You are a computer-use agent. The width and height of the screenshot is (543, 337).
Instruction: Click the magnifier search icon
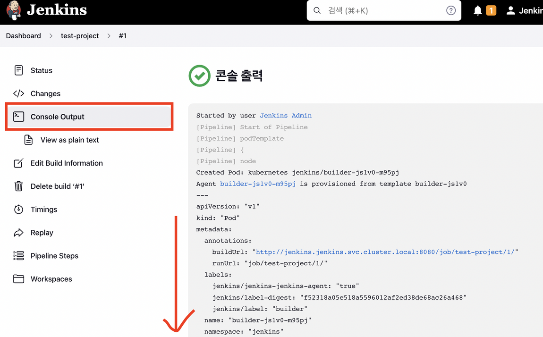pyautogui.click(x=317, y=10)
